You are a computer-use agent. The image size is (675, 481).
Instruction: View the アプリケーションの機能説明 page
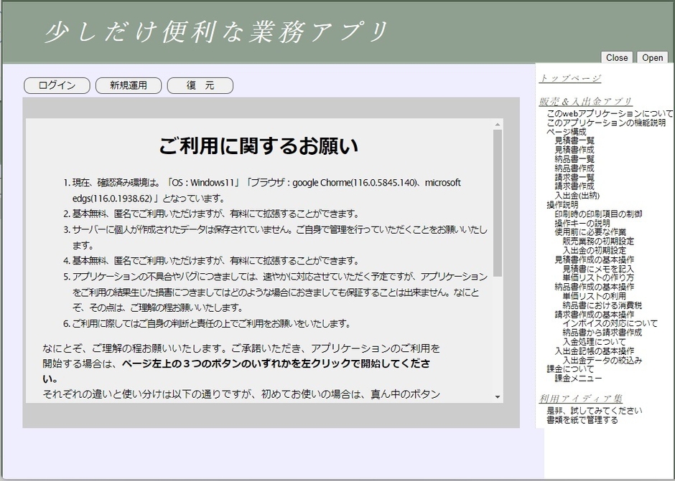607,122
